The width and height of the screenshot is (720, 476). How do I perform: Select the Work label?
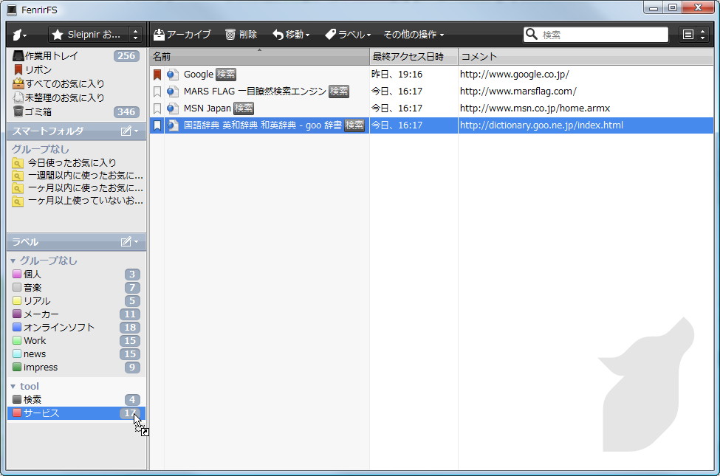[x=76, y=341]
